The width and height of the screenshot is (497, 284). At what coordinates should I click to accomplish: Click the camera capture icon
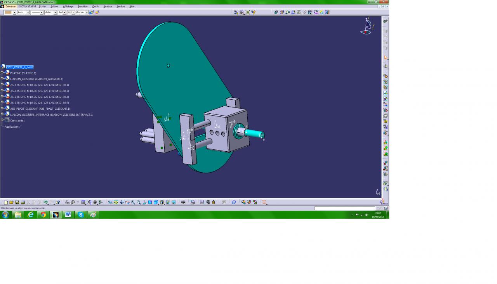pos(183,202)
